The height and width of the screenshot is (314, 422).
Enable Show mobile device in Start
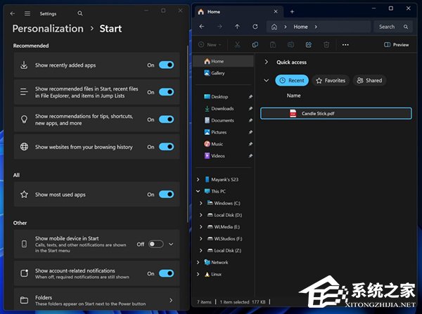click(156, 244)
